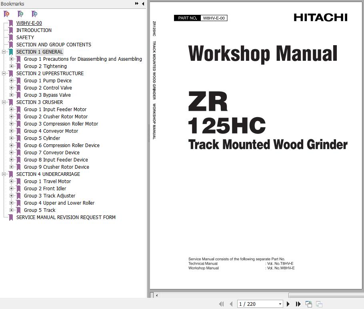
Task: Open Group 2 Front Idler bookmark
Action: [45, 188]
